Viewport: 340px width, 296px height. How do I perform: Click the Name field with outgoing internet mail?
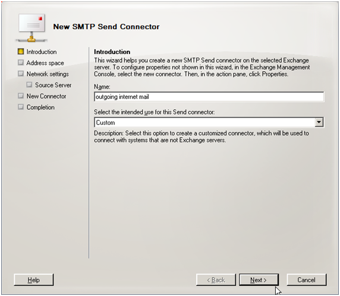209,97
